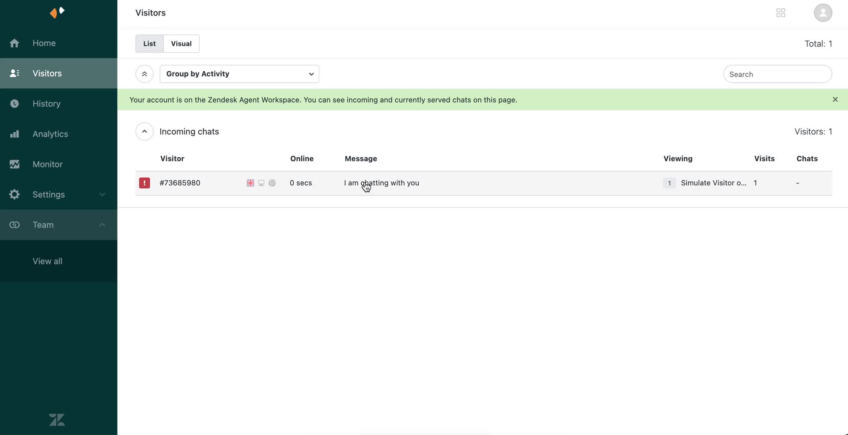This screenshot has width=848, height=435.
Task: Click the Chats column header
Action: [x=807, y=159]
